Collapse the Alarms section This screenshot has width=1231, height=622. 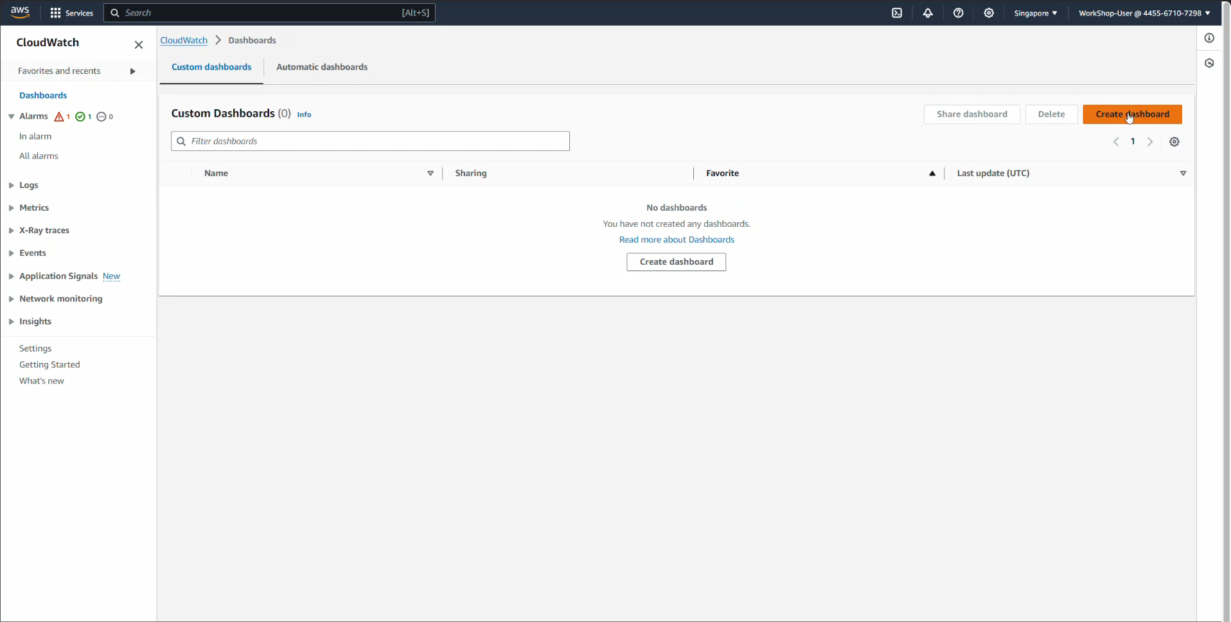pyautogui.click(x=11, y=116)
